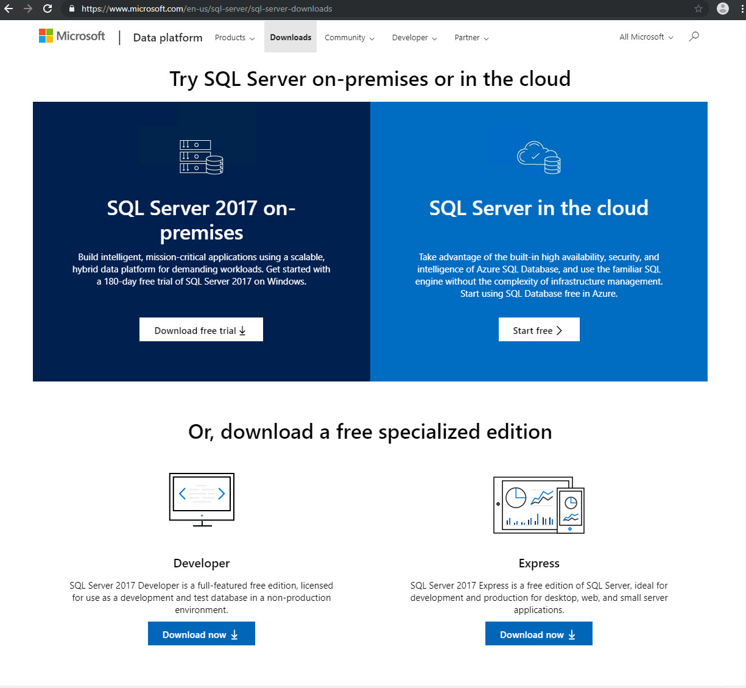Click 'Or, download a free specialized edition'

[x=370, y=431]
